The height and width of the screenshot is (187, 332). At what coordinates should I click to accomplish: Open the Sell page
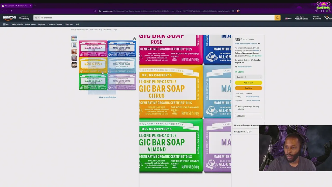point(77,24)
